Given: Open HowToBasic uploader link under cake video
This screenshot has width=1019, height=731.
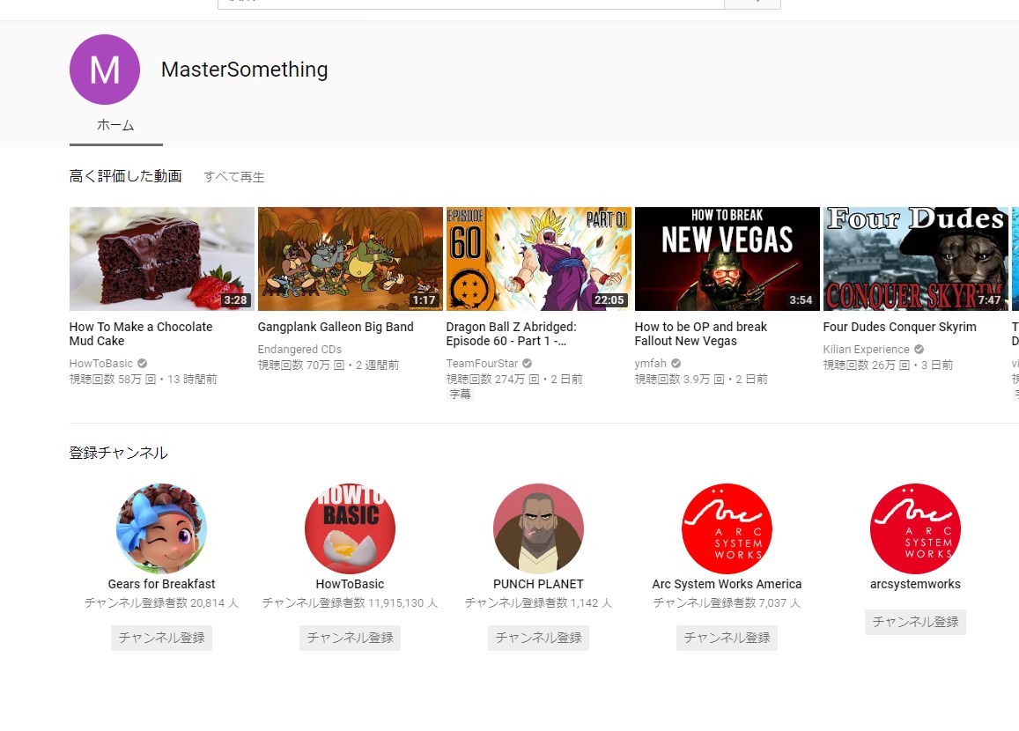Looking at the screenshot, I should [101, 363].
